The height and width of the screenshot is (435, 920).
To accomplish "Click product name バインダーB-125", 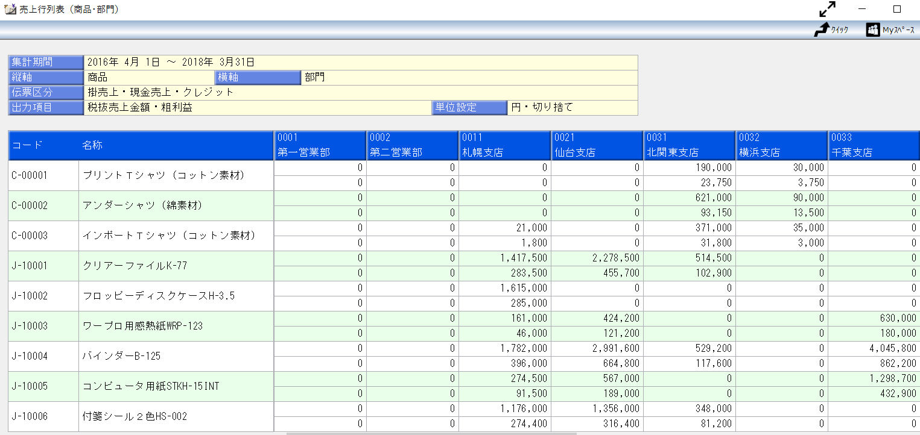I will coord(121,356).
